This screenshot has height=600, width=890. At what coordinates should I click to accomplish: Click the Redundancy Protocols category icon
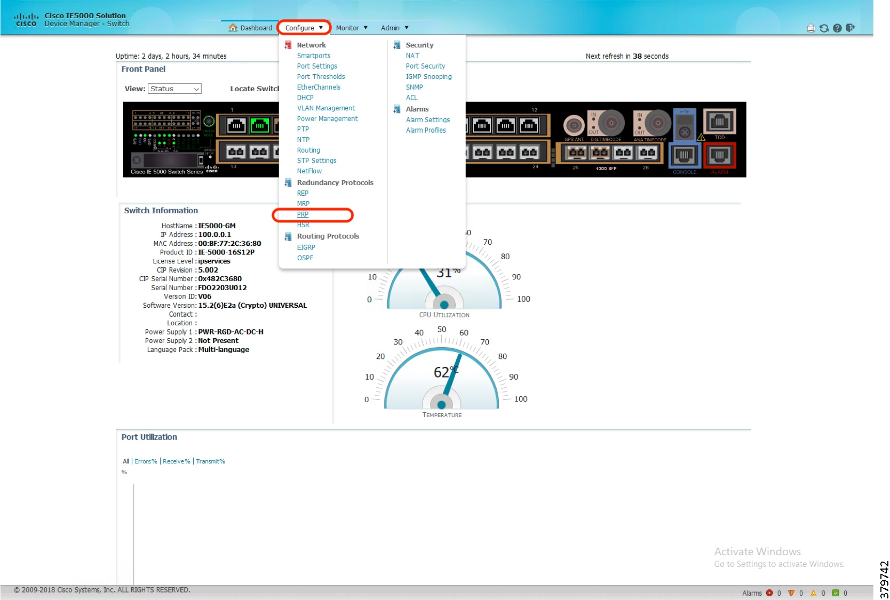pyautogui.click(x=288, y=183)
